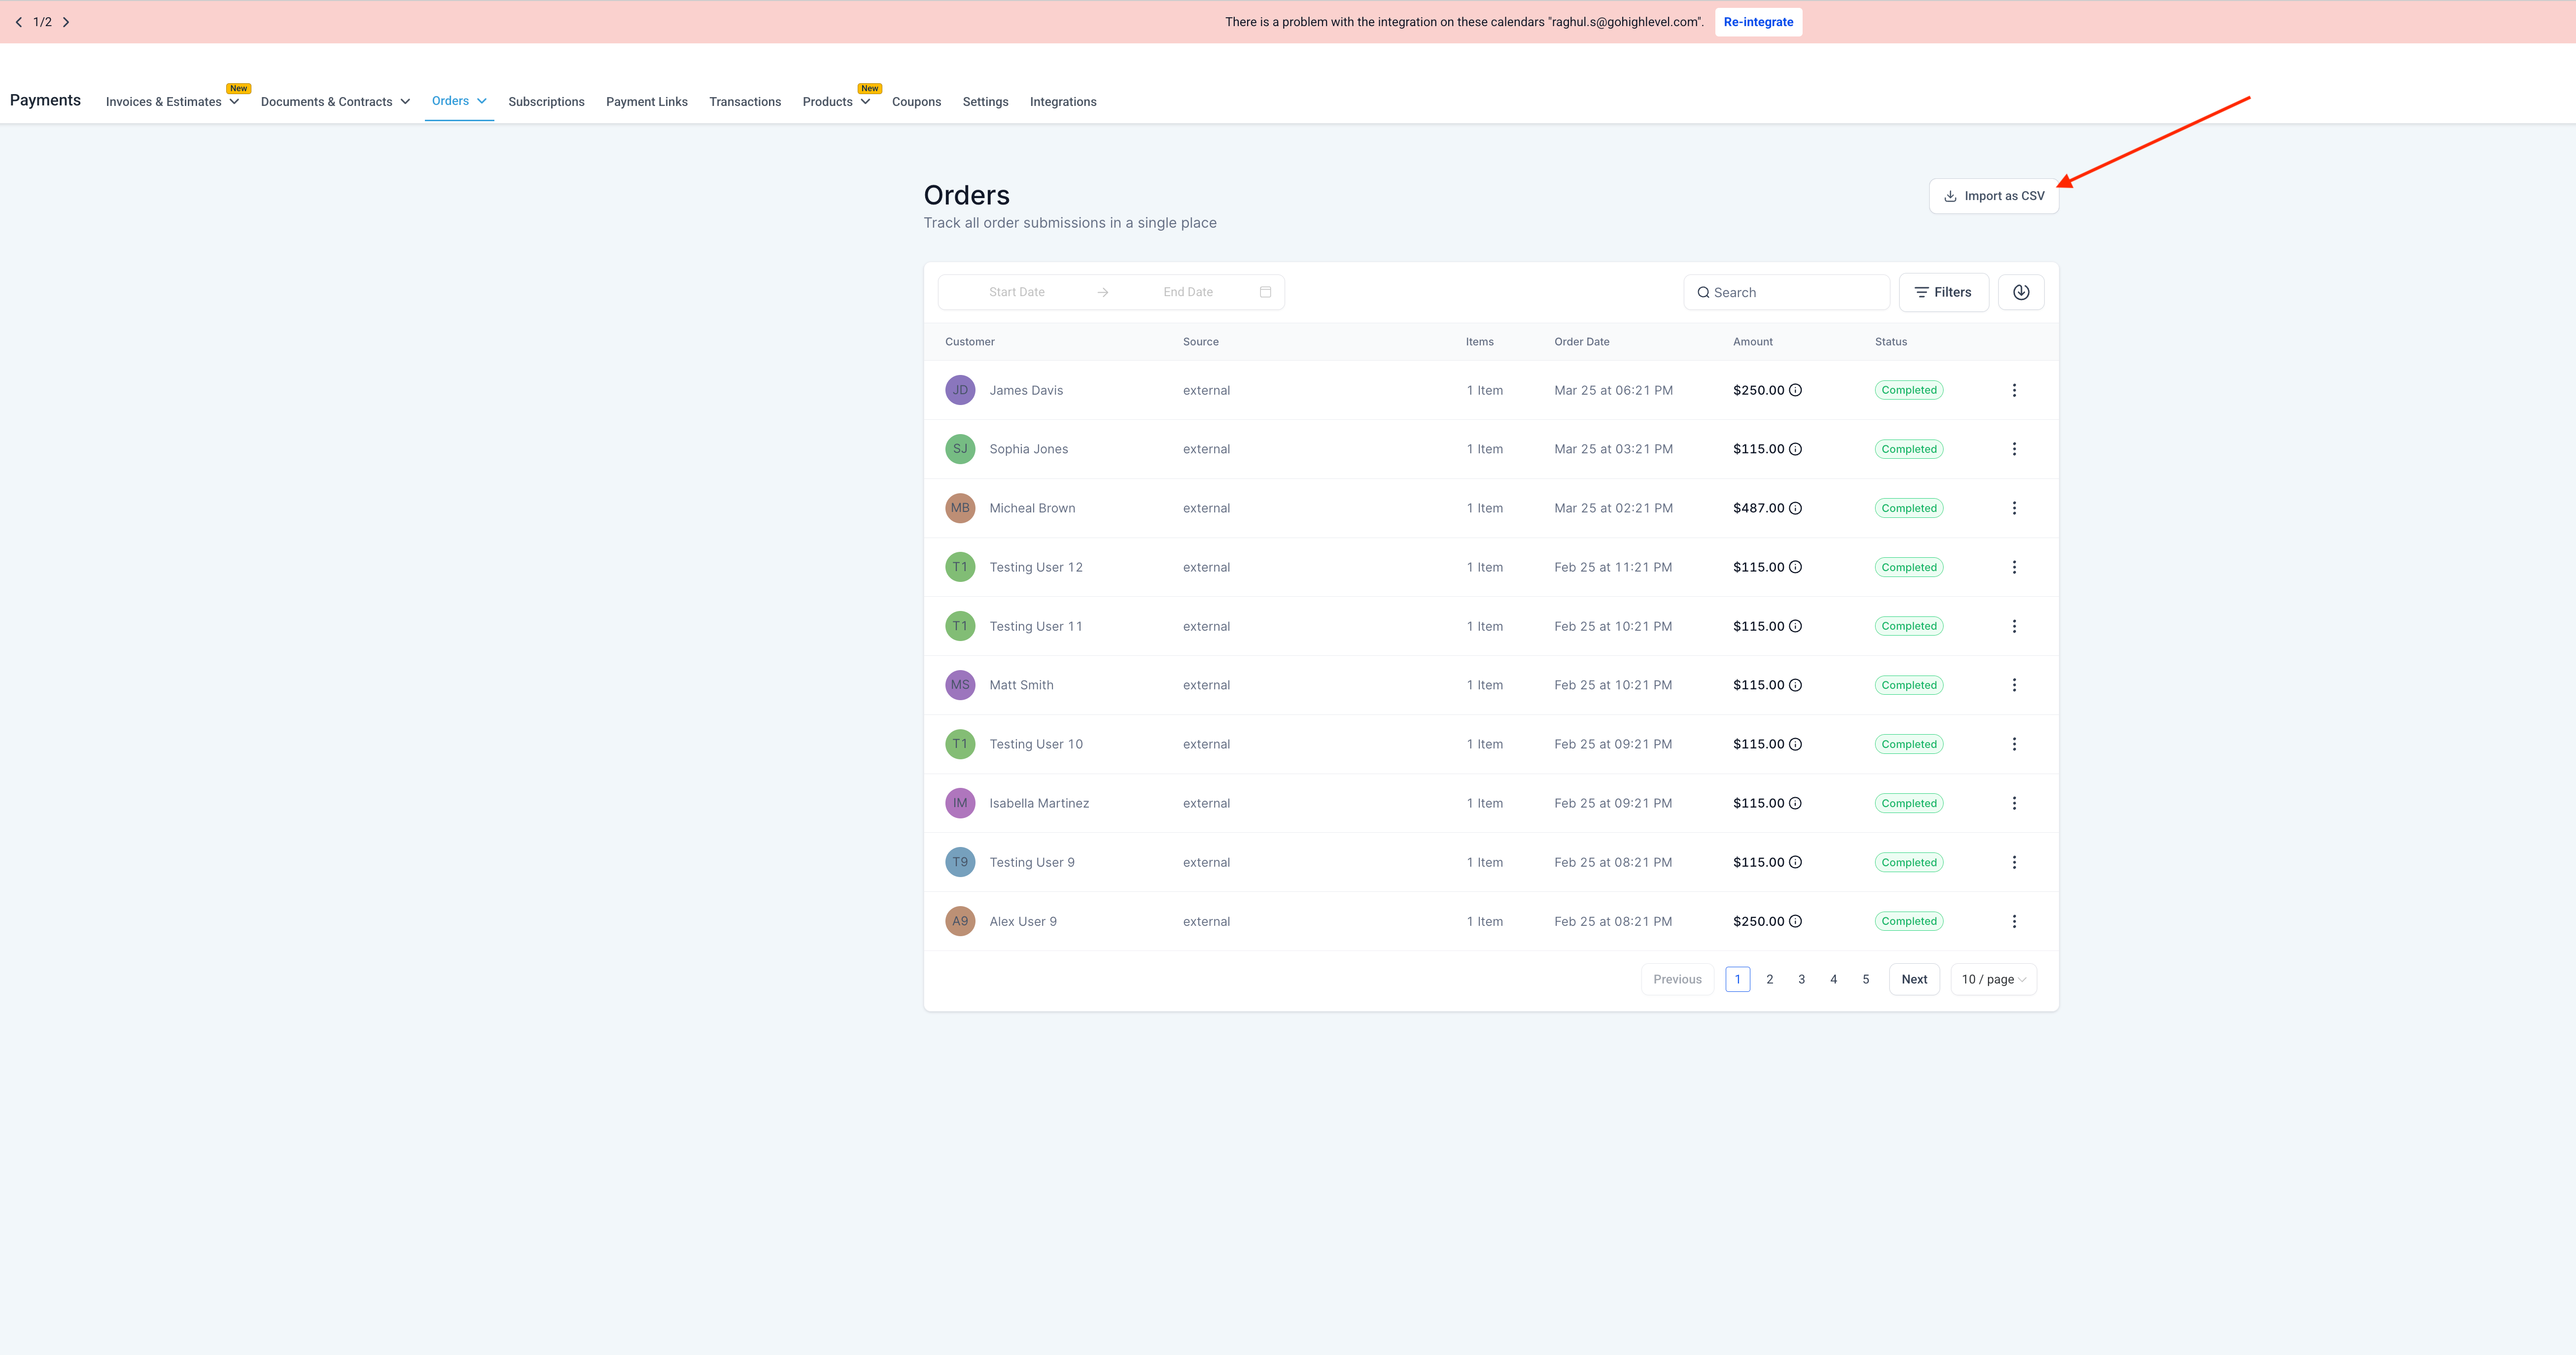This screenshot has width=2576, height=1355.
Task: Switch to the Subscriptions tab
Action: pyautogui.click(x=546, y=102)
